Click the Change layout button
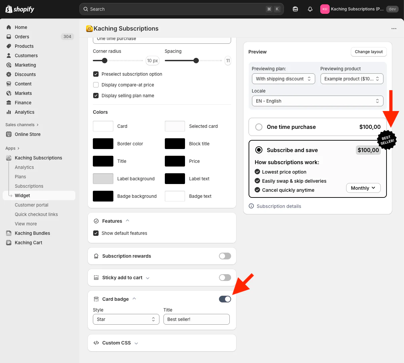 (369, 51)
